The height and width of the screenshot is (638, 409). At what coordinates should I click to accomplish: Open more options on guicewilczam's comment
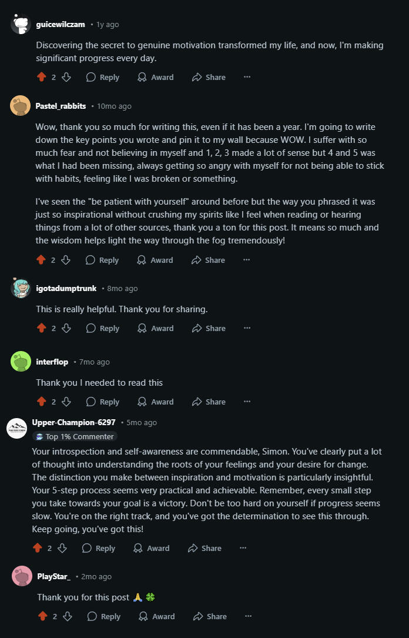click(x=247, y=77)
